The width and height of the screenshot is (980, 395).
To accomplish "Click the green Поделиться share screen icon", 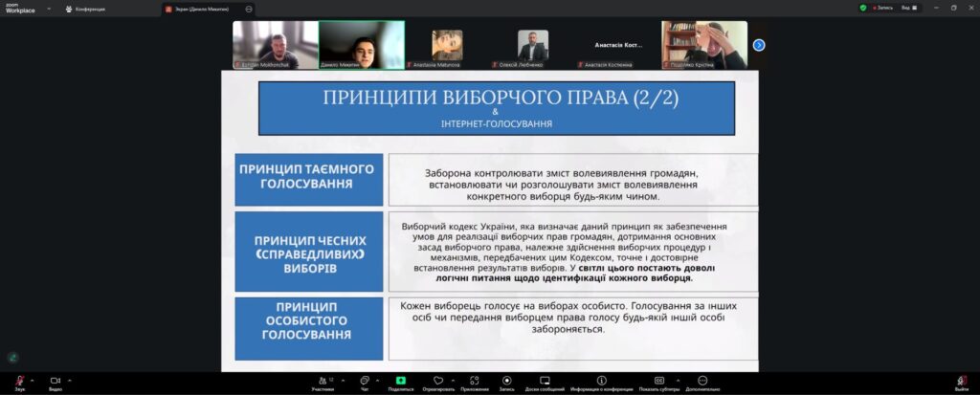I will tap(401, 381).
